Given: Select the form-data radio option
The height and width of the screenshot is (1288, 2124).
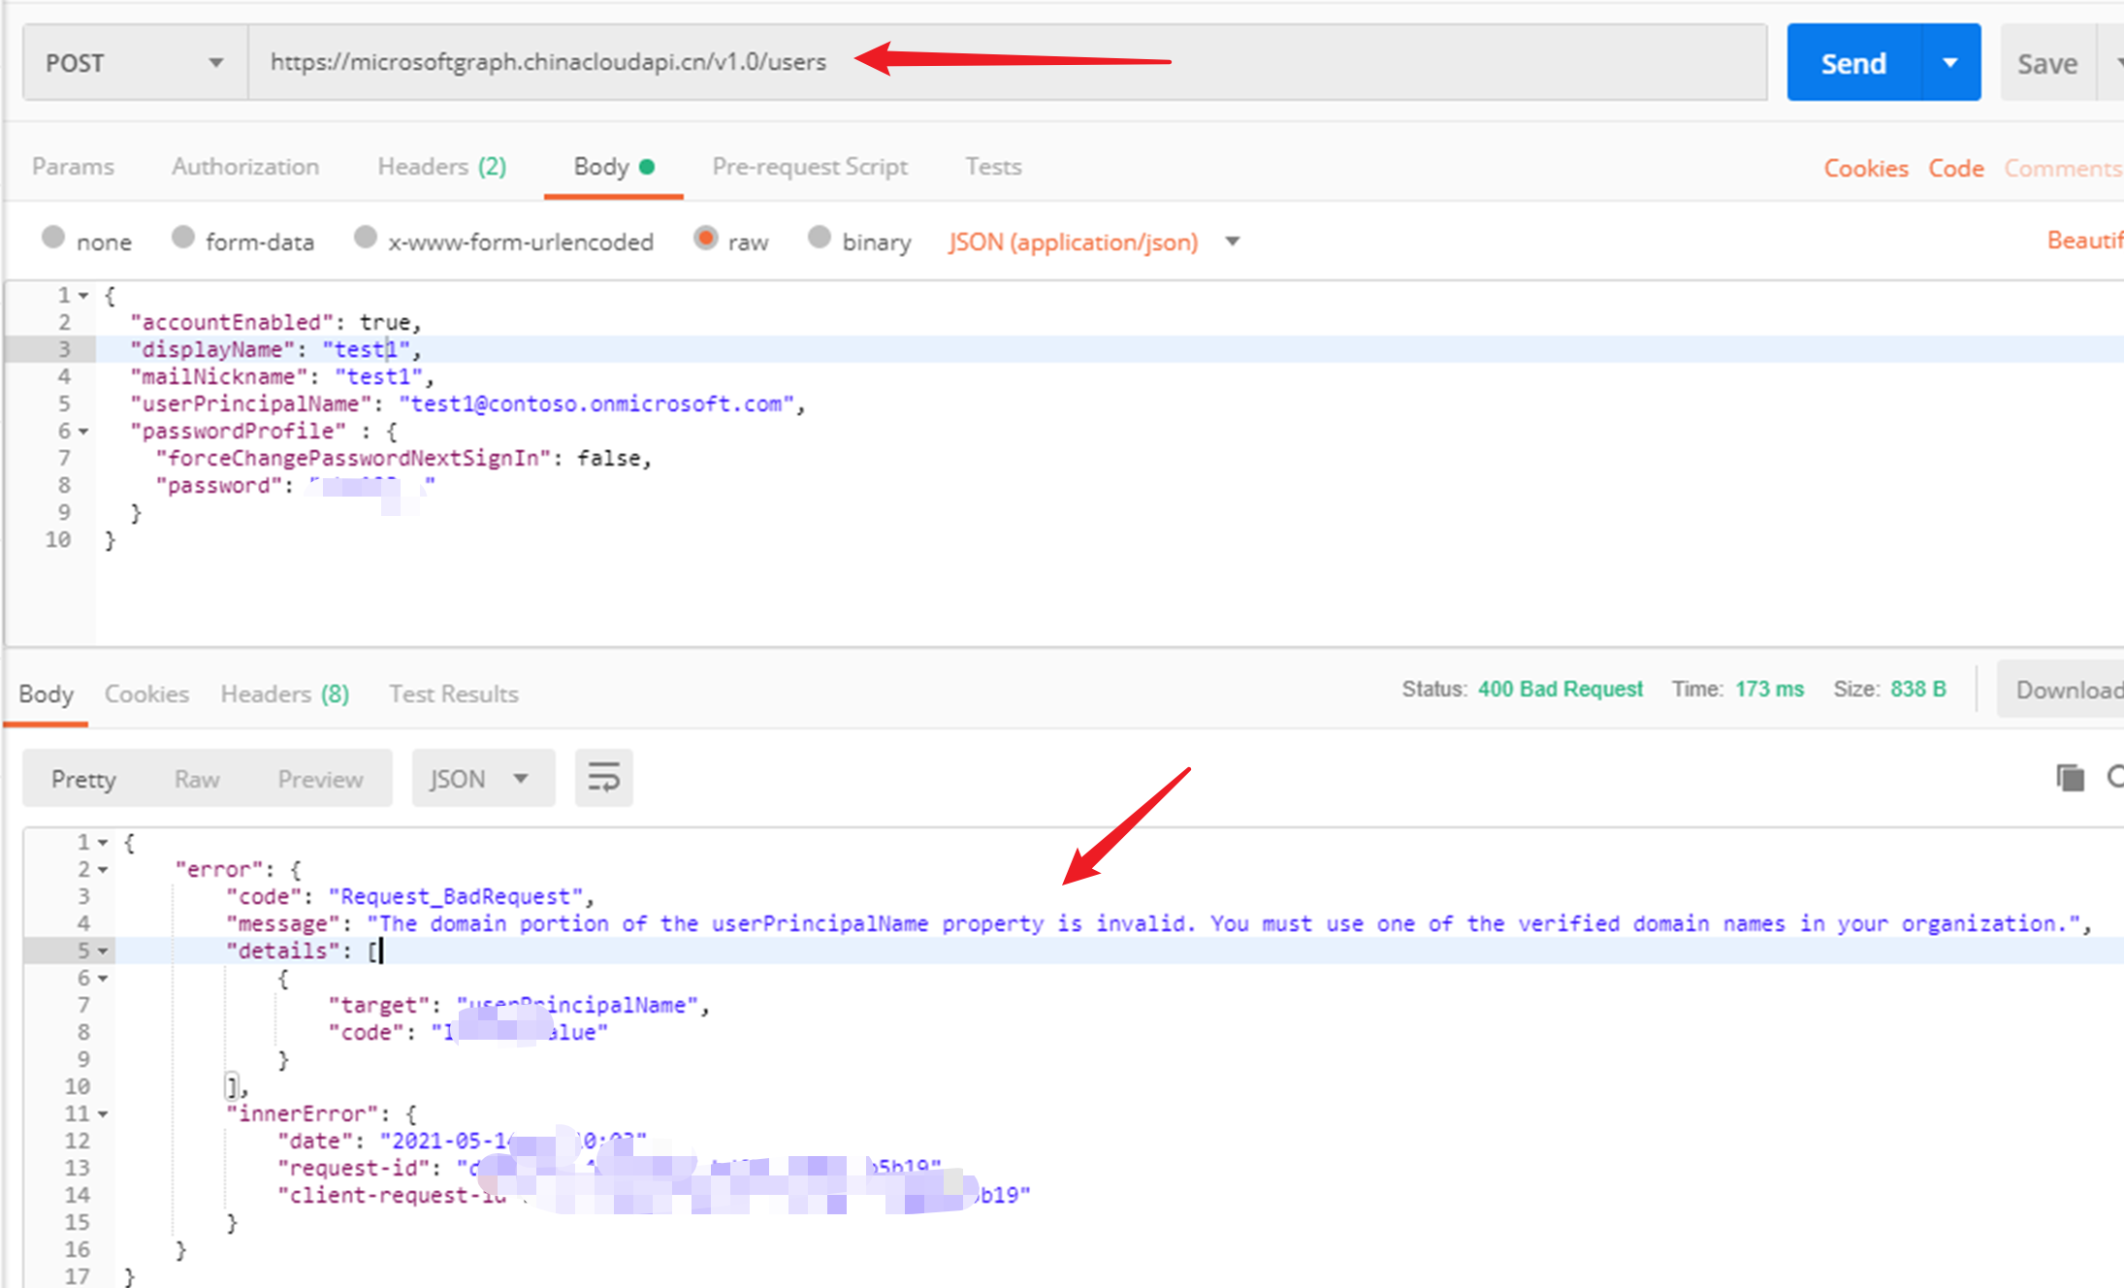Looking at the screenshot, I should click(182, 238).
